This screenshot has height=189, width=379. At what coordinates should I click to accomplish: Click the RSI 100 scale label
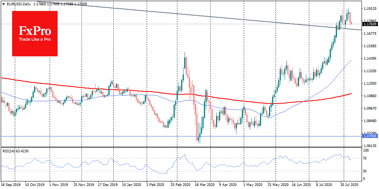click(x=366, y=151)
